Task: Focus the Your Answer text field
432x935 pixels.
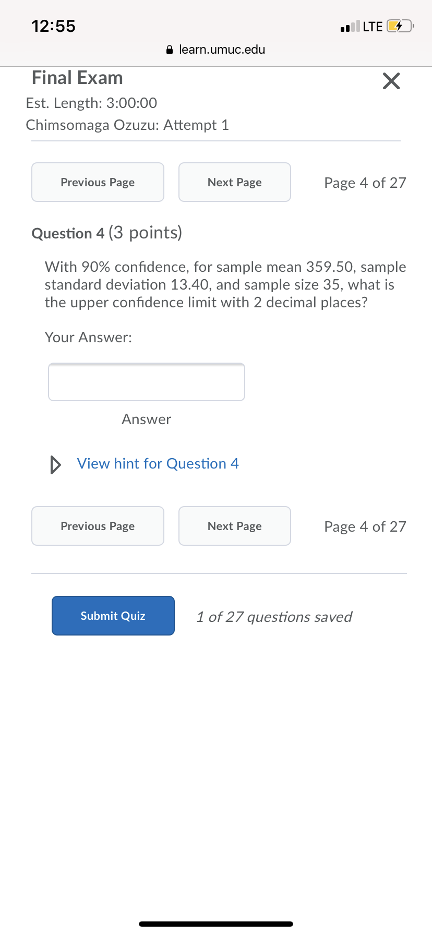Action: point(146,382)
